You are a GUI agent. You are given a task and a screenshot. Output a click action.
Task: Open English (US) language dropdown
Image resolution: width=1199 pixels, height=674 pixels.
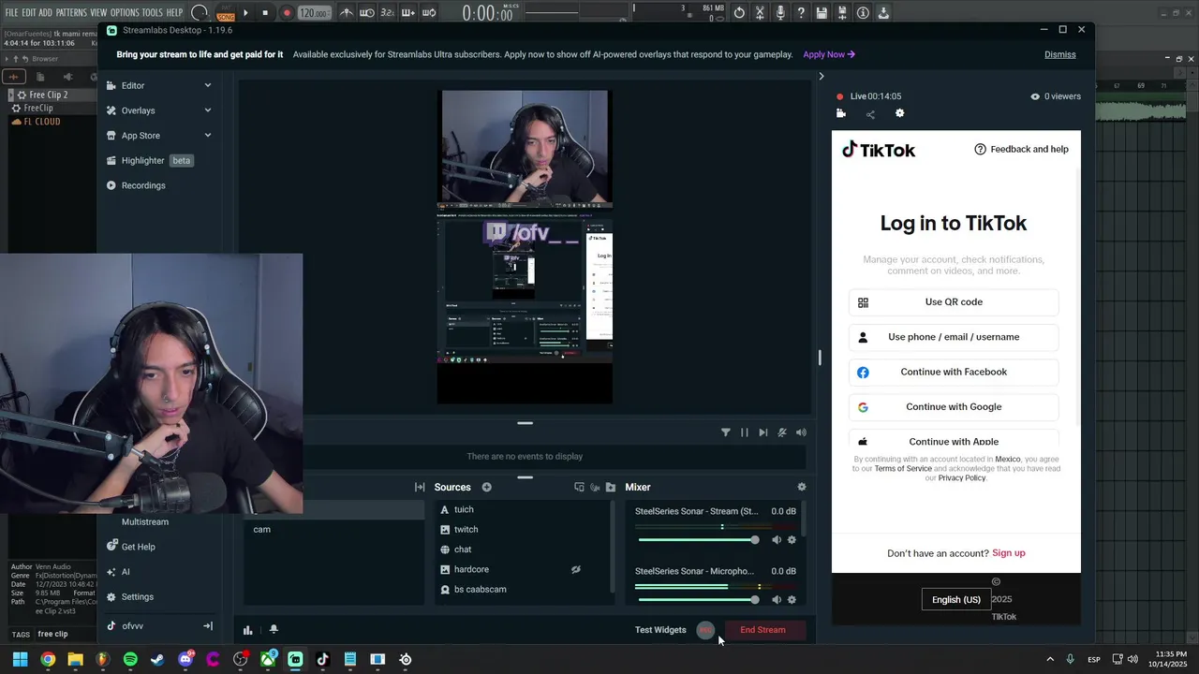[x=956, y=599]
